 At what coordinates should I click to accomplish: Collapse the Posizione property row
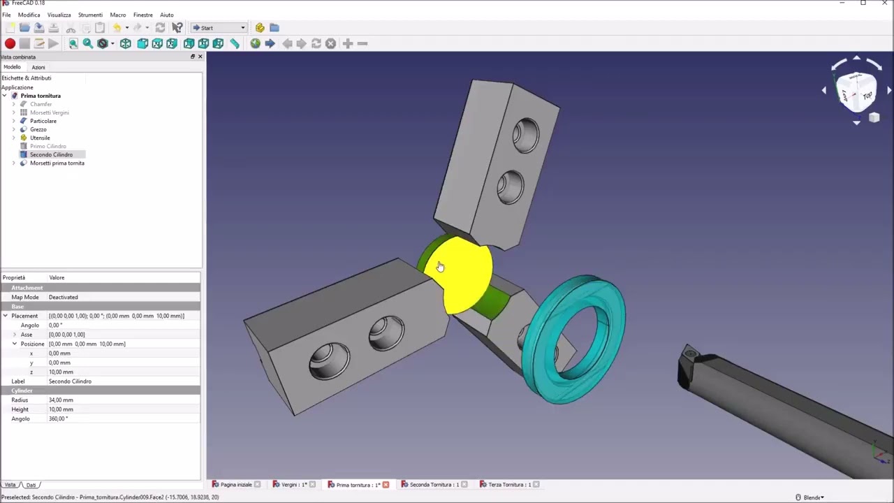click(15, 344)
